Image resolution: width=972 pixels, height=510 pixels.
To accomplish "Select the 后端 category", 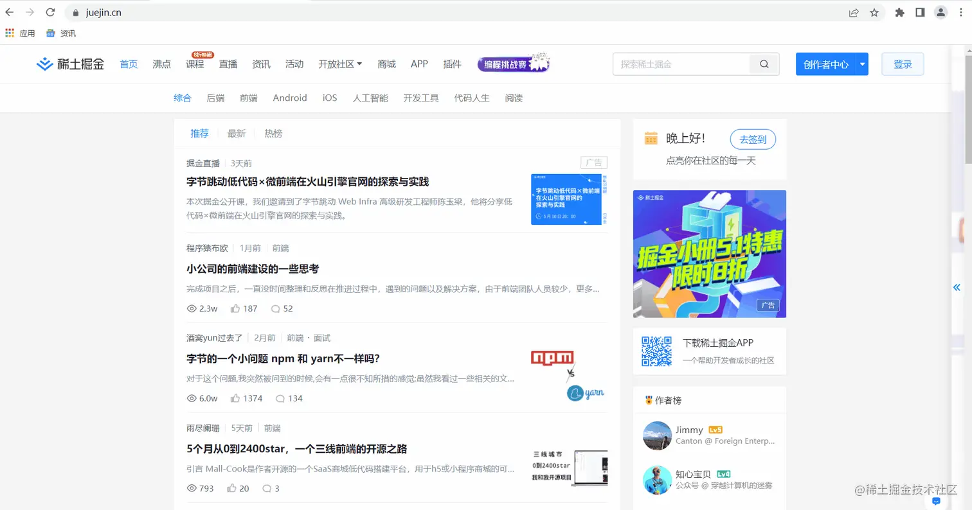I will [x=215, y=98].
